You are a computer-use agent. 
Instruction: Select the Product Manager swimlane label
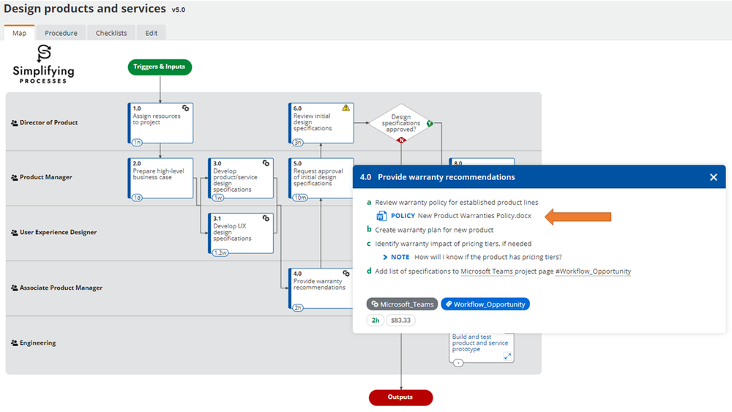45,177
